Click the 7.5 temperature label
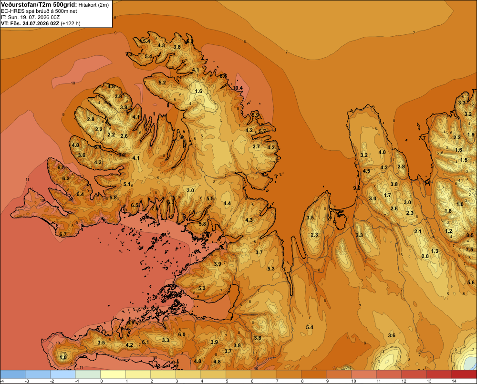The height and width of the screenshot is (384, 477). [x=469, y=249]
